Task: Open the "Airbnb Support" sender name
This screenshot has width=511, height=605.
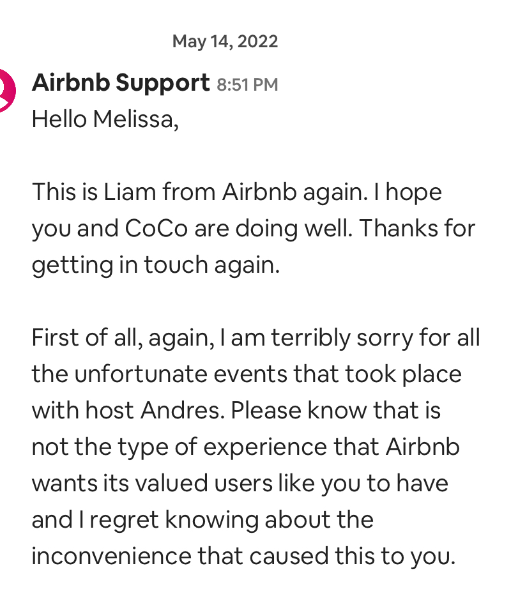Action: click(121, 83)
